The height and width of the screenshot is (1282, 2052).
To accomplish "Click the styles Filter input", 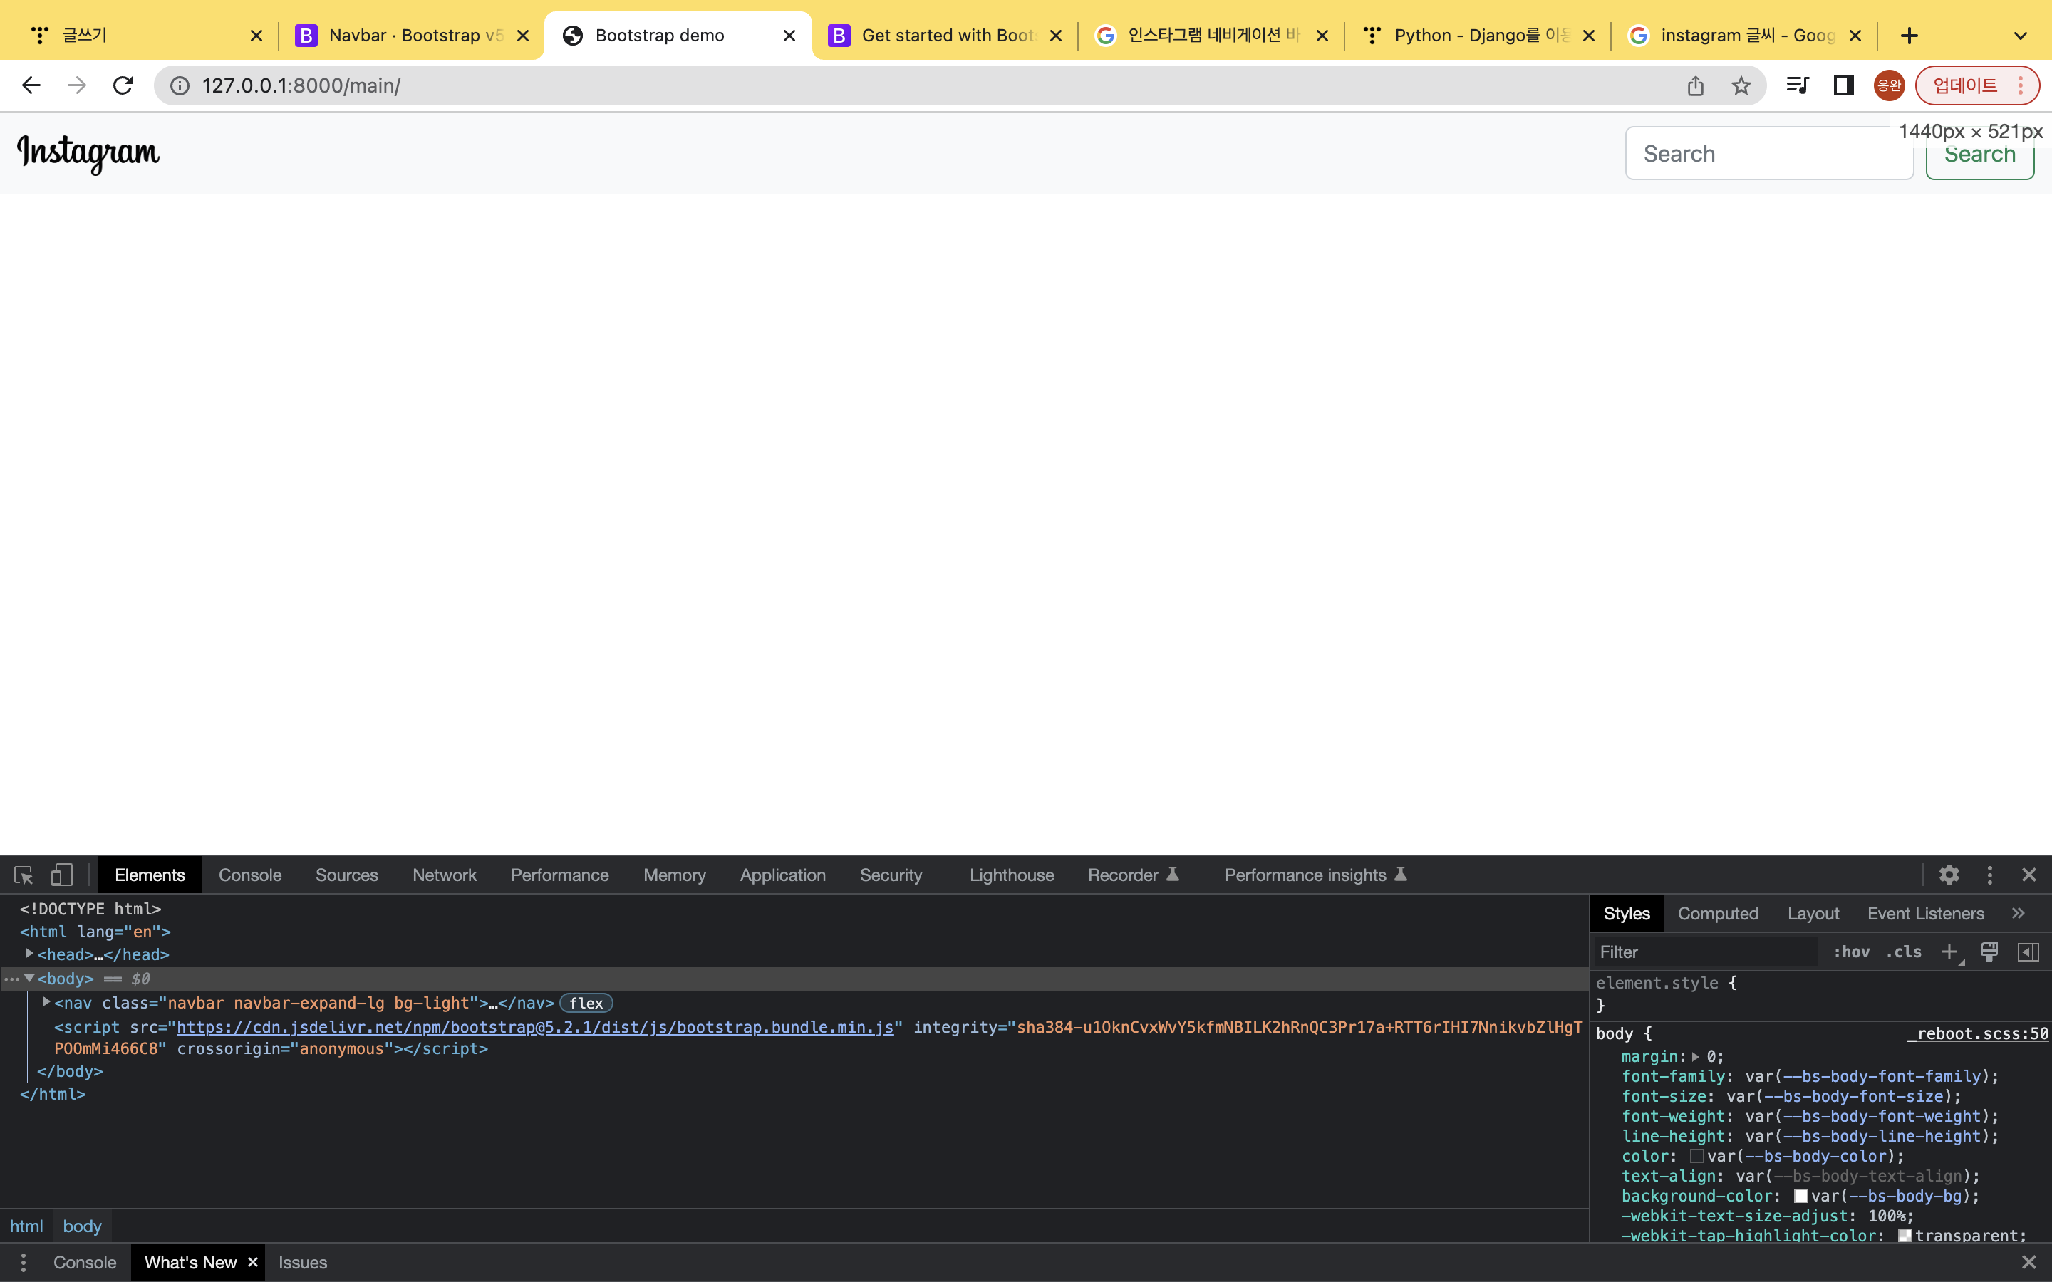I will [1706, 952].
